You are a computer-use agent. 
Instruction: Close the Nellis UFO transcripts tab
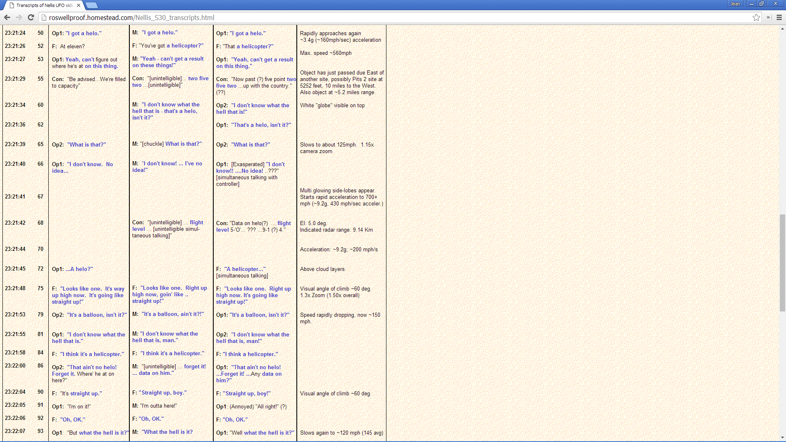click(x=78, y=5)
